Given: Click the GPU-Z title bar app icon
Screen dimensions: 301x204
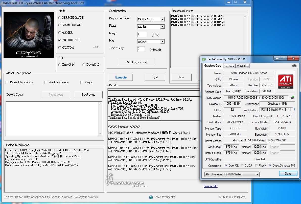Looking at the screenshot, I should pos(204,59).
